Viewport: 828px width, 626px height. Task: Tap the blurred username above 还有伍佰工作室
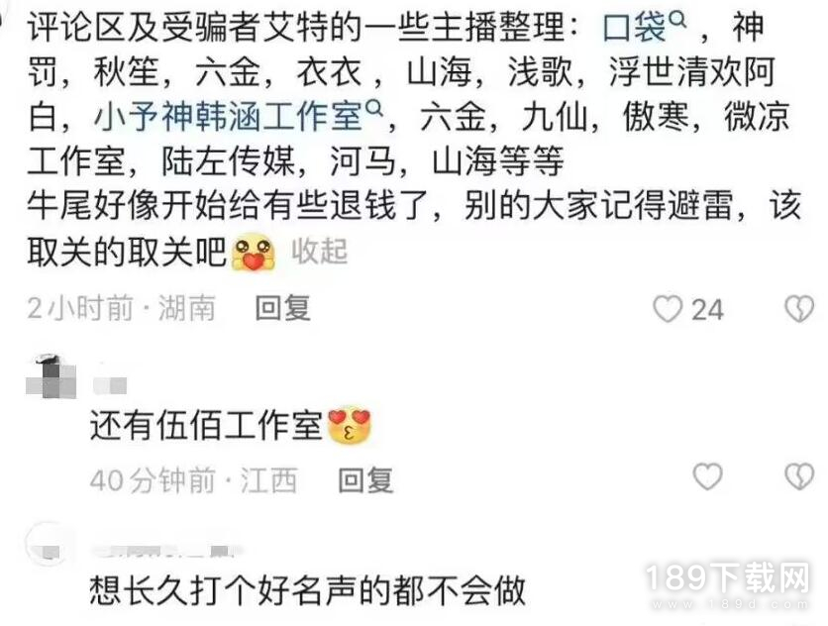(110, 385)
